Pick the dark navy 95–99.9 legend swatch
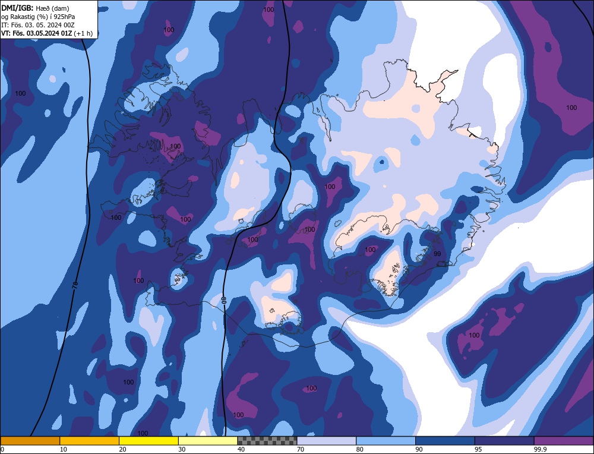Screen dimensions: 594x454 (504, 440)
